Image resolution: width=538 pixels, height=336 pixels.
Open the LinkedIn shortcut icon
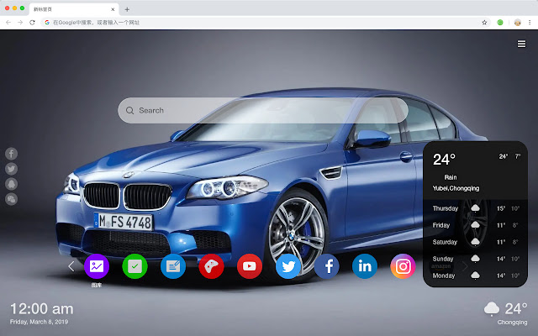[x=365, y=266]
